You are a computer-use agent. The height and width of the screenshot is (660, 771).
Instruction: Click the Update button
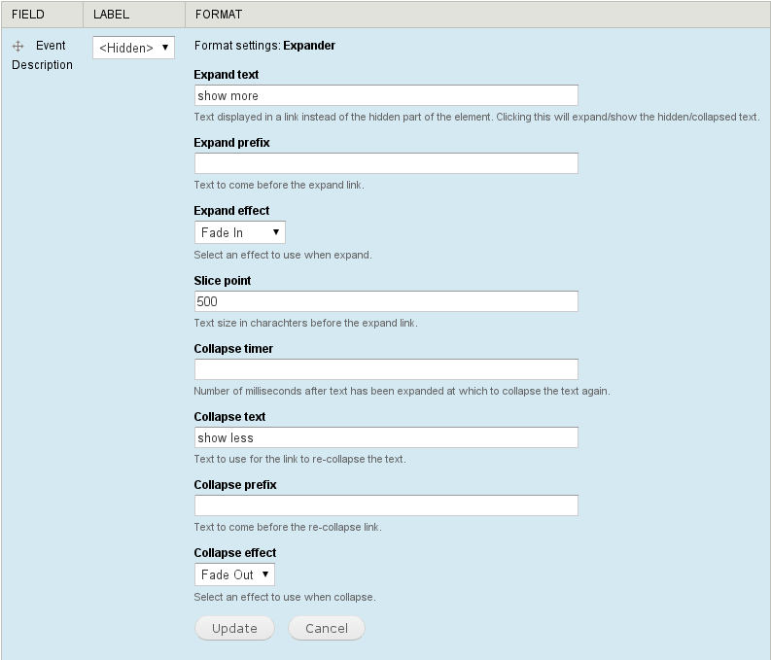click(x=234, y=628)
